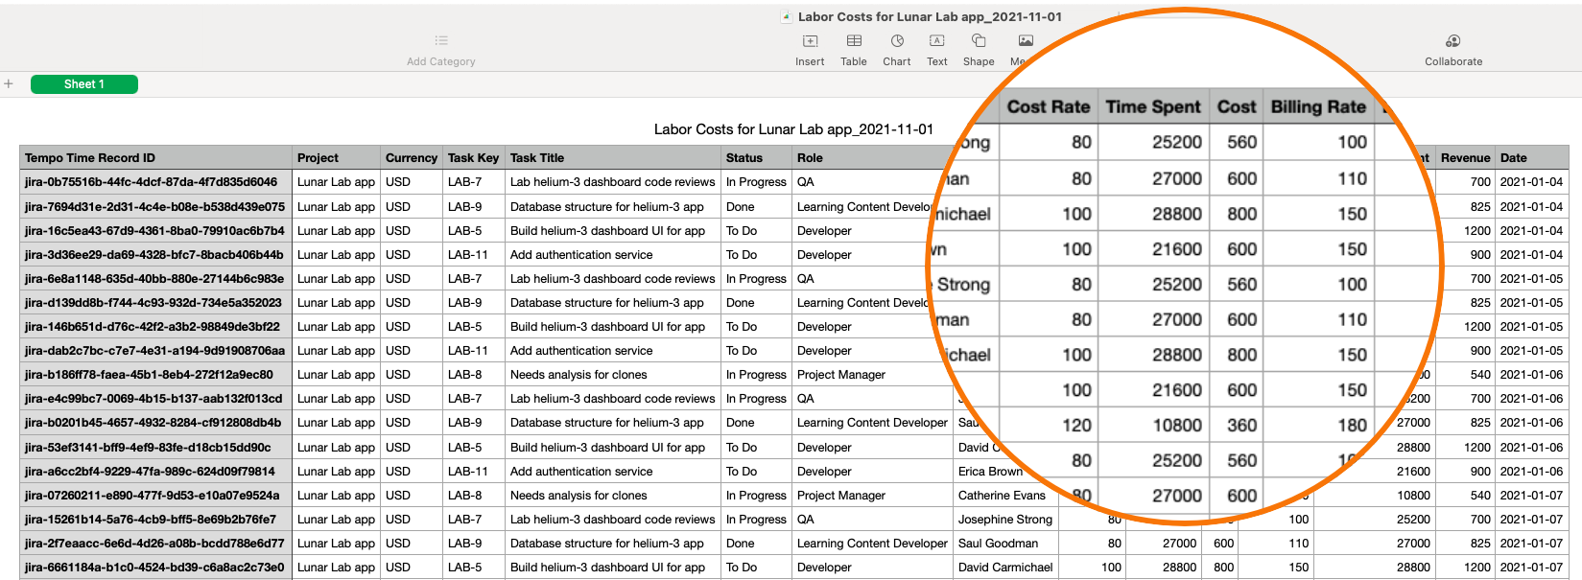Image resolution: width=1582 pixels, height=580 pixels.
Task: Select Add authentication service in the jira-a6cc2bf4 row
Action: pyautogui.click(x=613, y=471)
